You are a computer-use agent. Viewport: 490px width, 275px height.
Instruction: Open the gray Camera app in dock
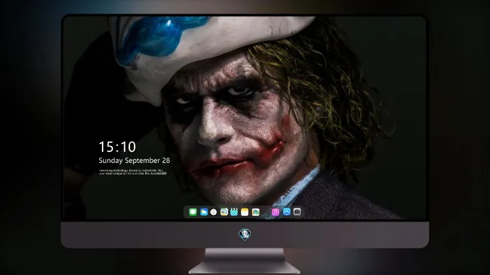297,212
